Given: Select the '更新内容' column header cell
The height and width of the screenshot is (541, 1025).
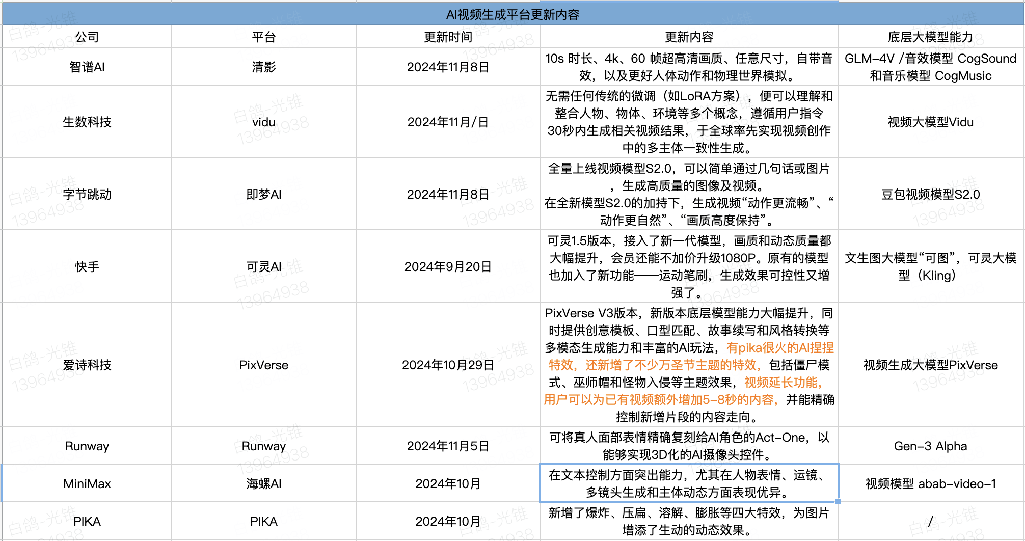Looking at the screenshot, I should pos(689,37).
